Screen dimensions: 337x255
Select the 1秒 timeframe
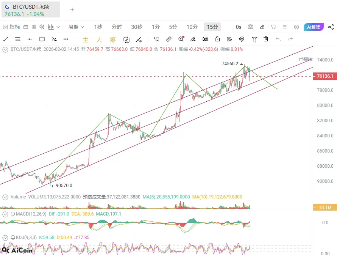pos(98,27)
